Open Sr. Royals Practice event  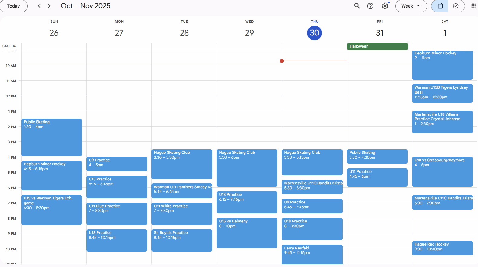(x=181, y=240)
